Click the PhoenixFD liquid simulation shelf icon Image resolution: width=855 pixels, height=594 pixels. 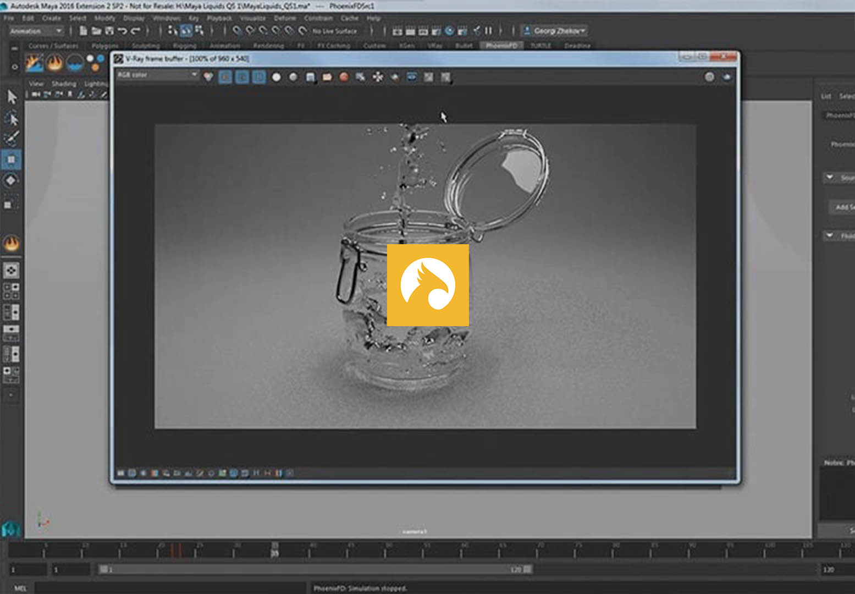[x=75, y=63]
